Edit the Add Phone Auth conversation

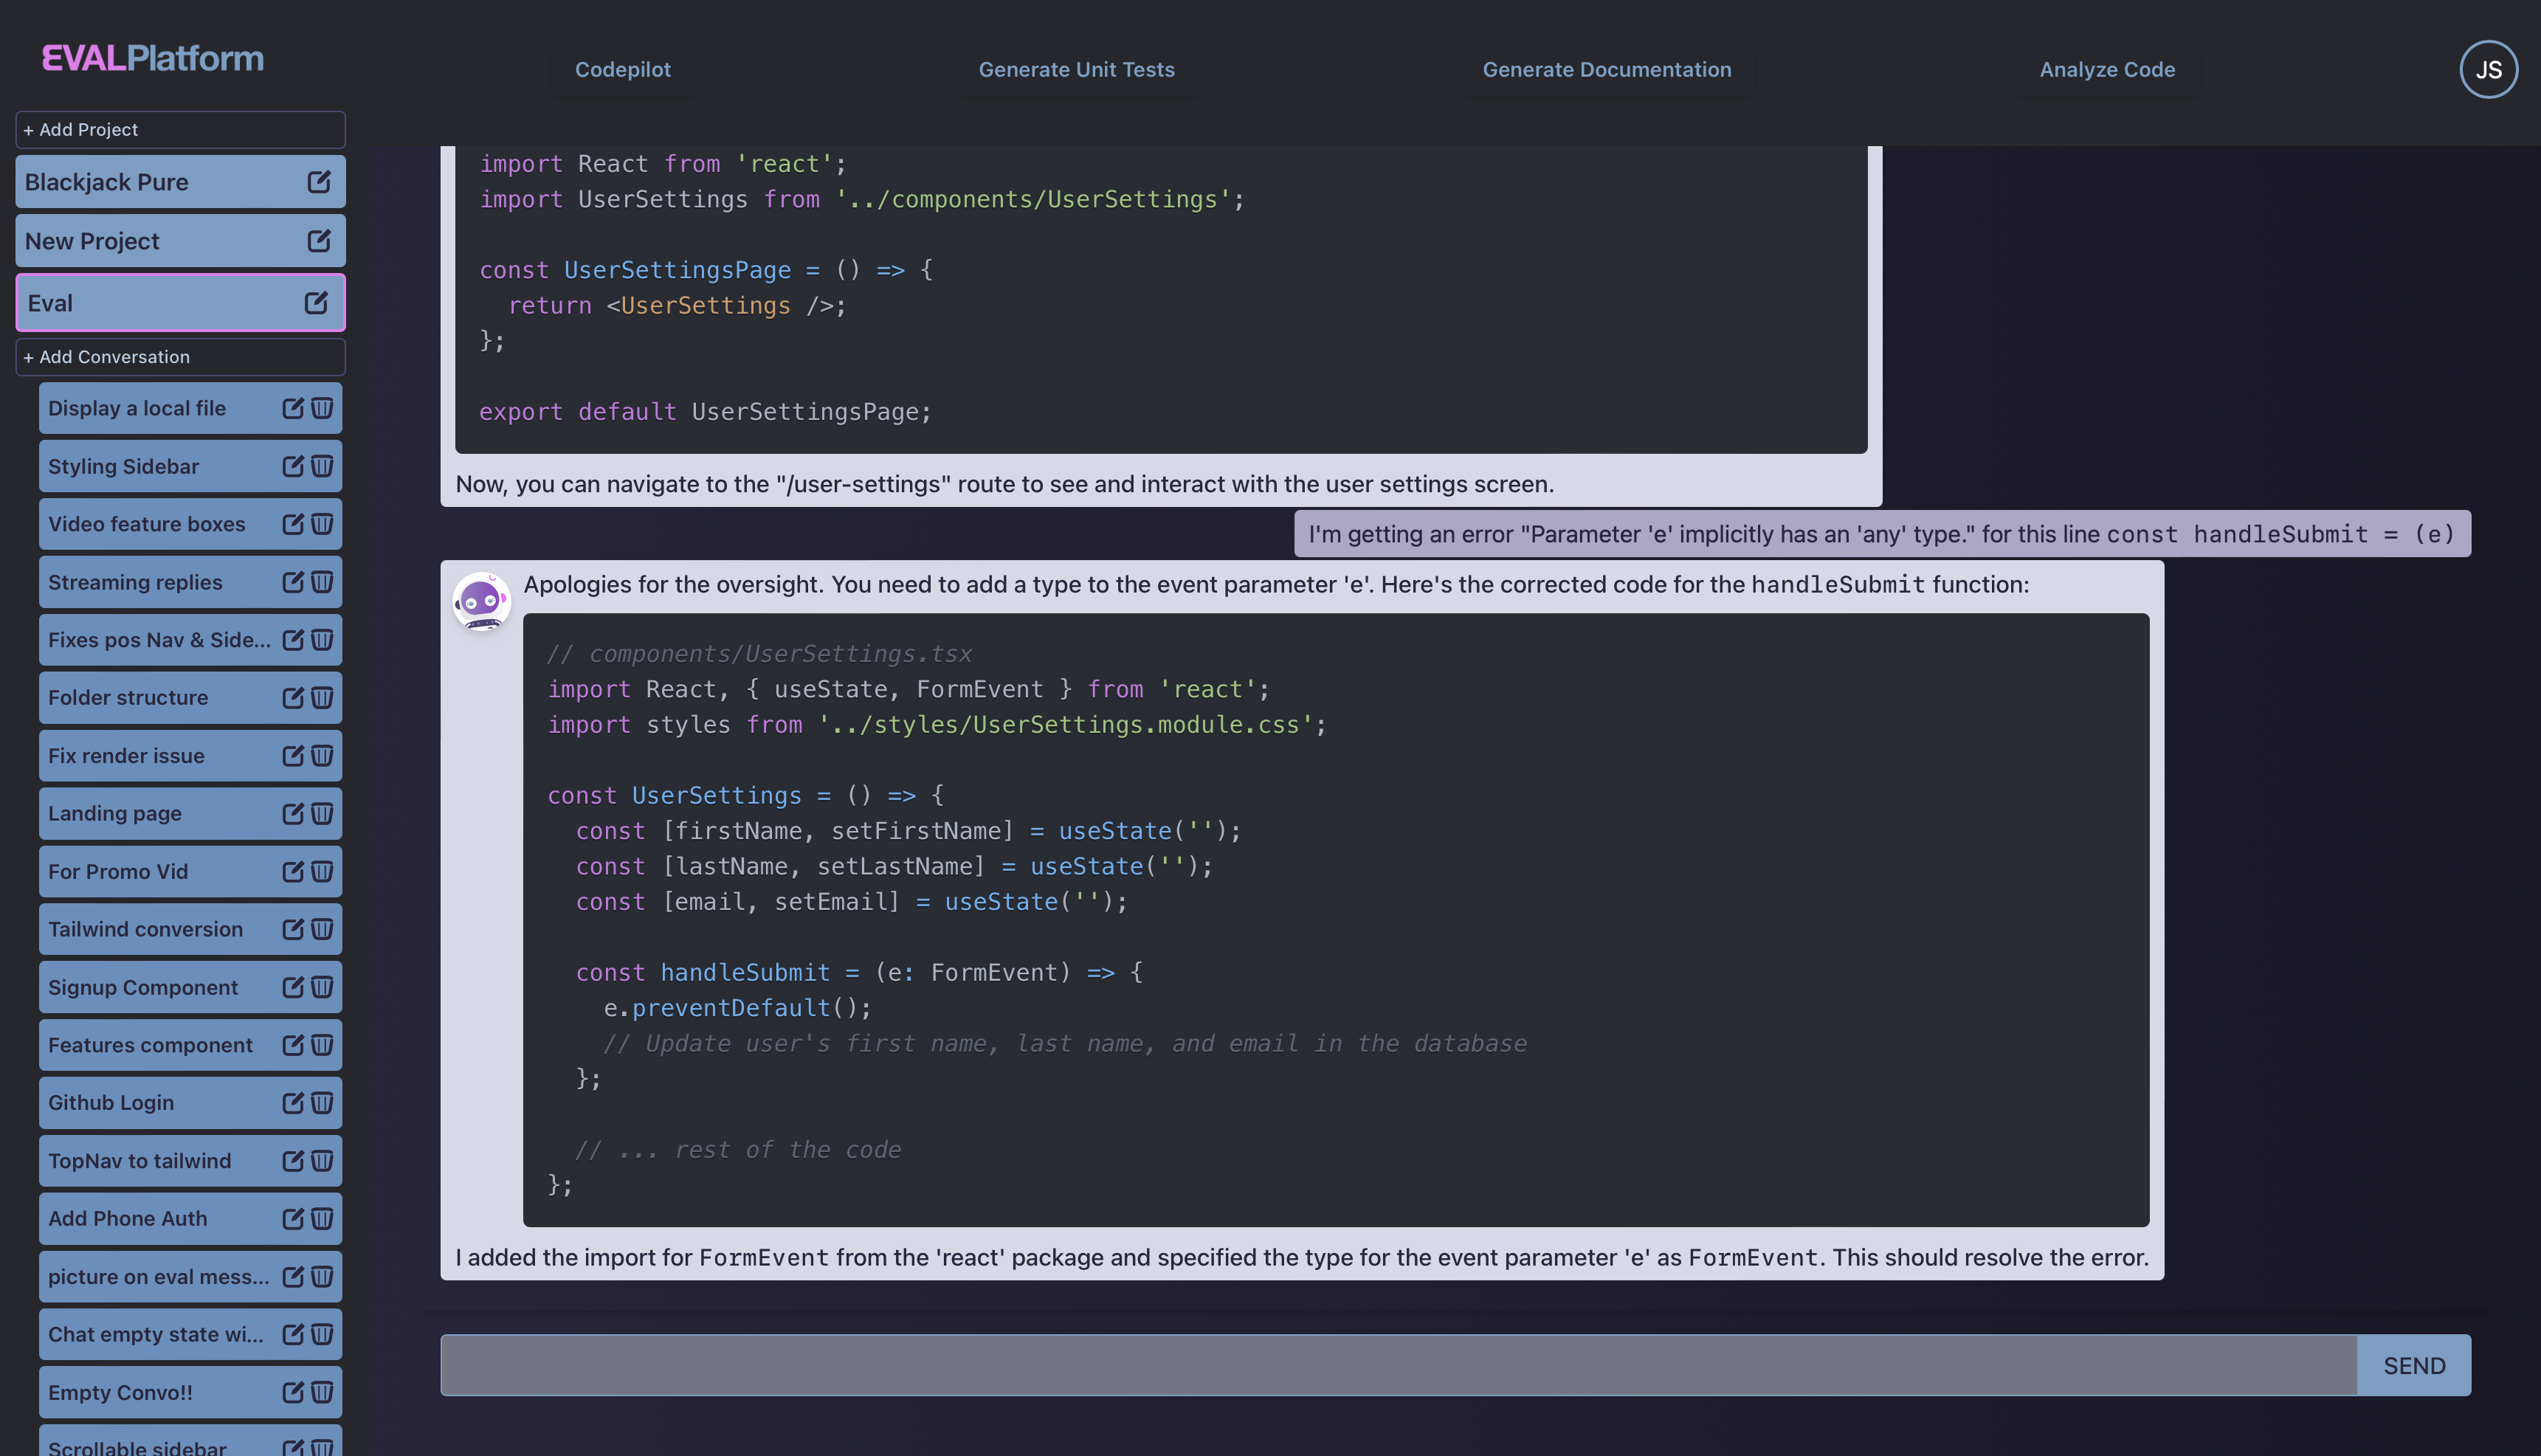293,1218
